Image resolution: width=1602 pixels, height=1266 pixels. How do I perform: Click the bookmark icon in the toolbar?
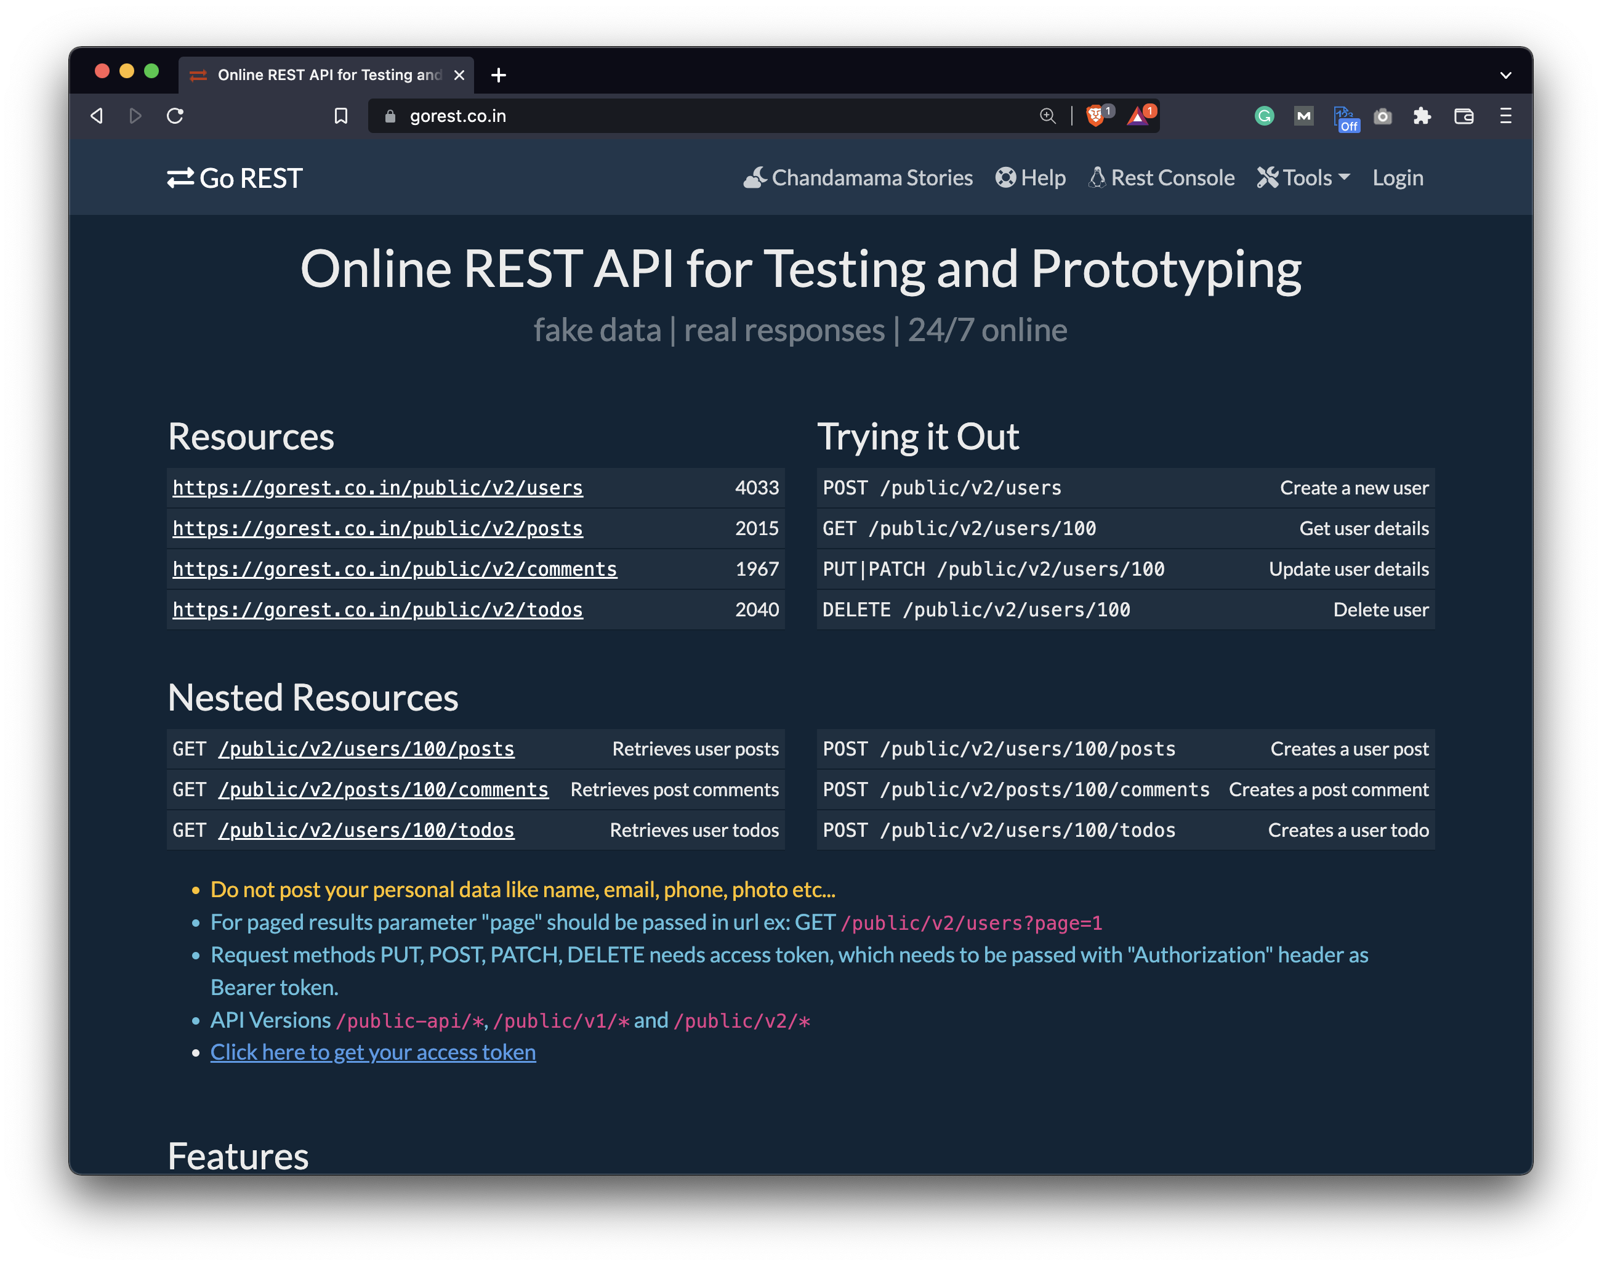[341, 116]
